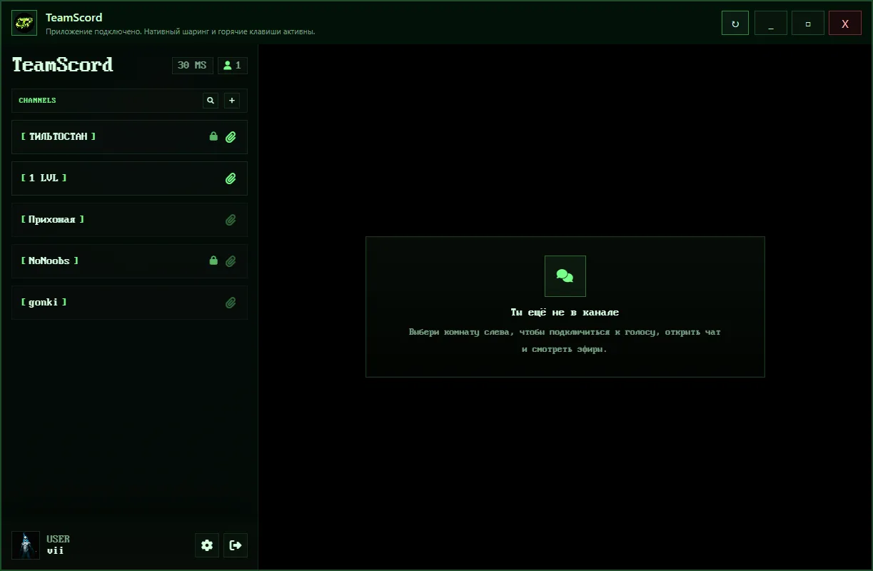This screenshot has height=571, width=873.
Task: Minimize the TeamScord window
Action: point(771,23)
